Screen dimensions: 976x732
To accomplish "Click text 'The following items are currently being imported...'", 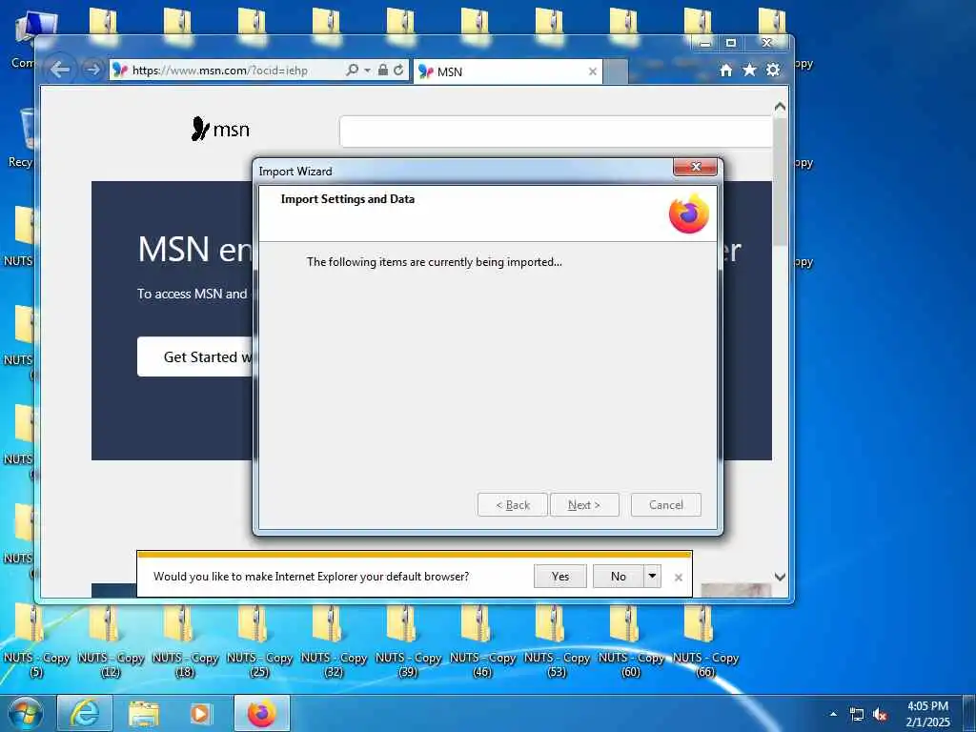I will click(x=434, y=262).
